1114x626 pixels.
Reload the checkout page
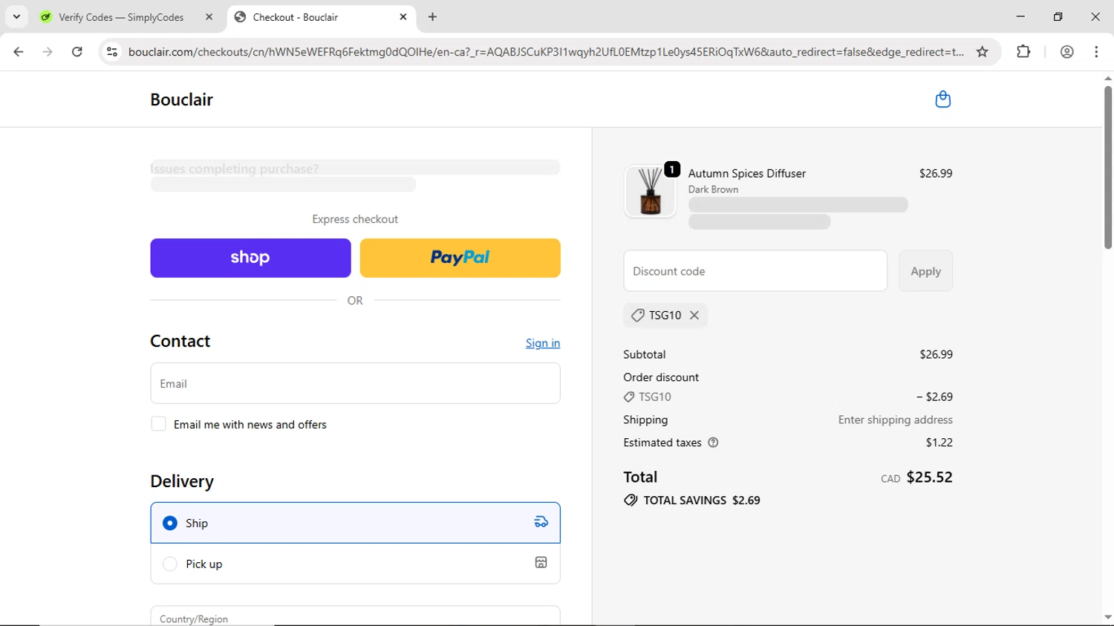(77, 52)
